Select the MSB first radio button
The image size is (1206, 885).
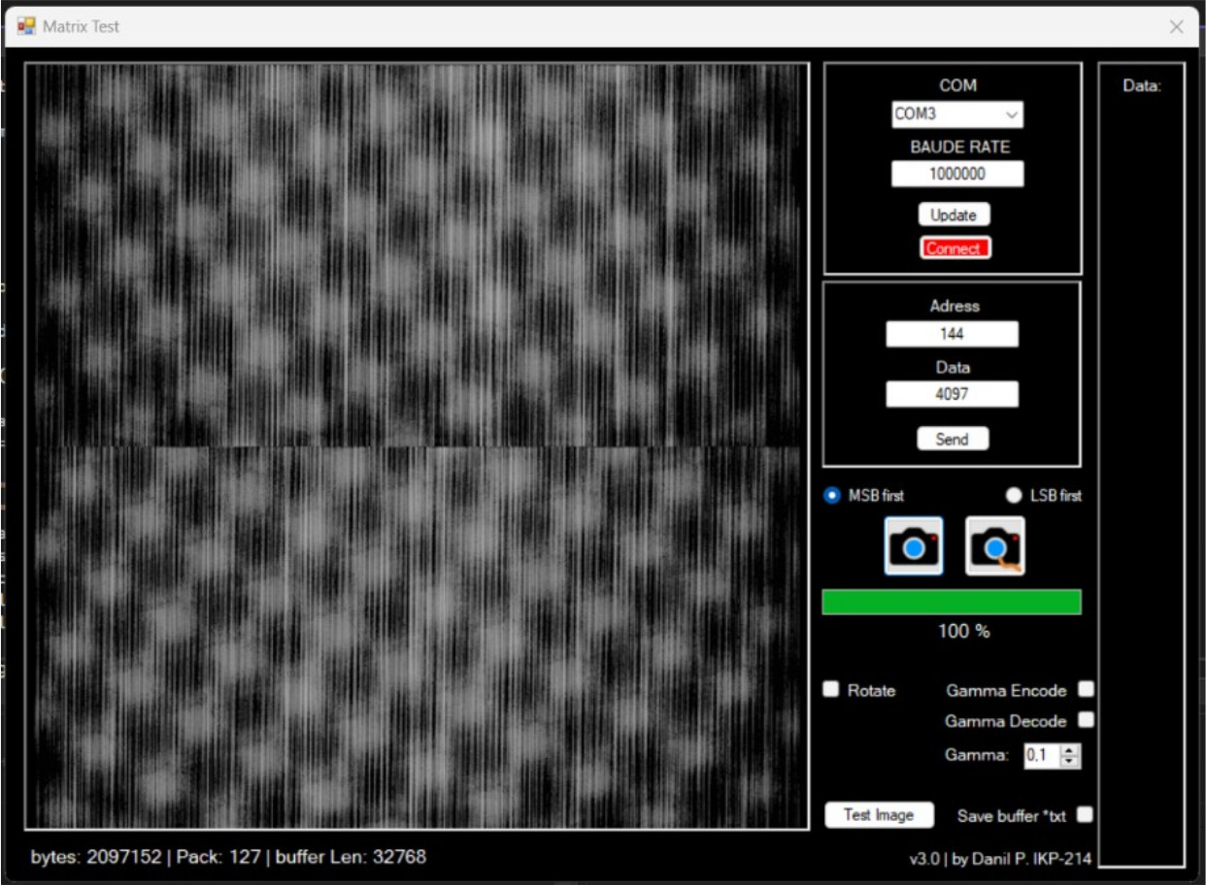[x=832, y=496]
